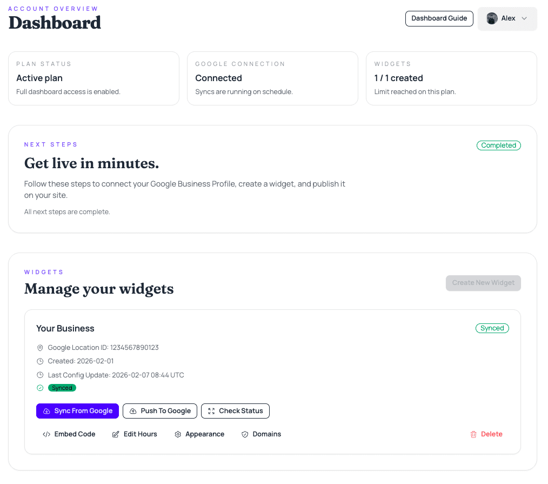This screenshot has height=484, width=548.
Task: Select the Widgets section heading
Action: [x=44, y=271]
